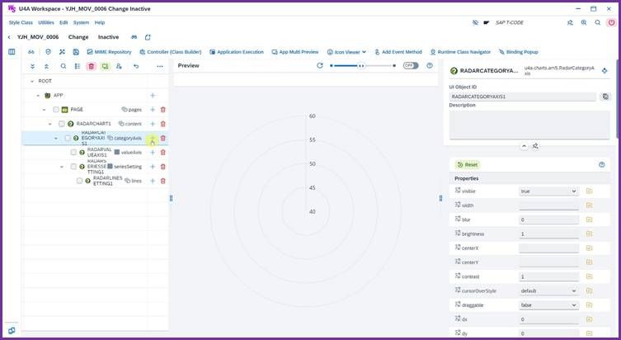This screenshot has height=340, width=621.
Task: Click the green Reset button
Action: coord(468,165)
